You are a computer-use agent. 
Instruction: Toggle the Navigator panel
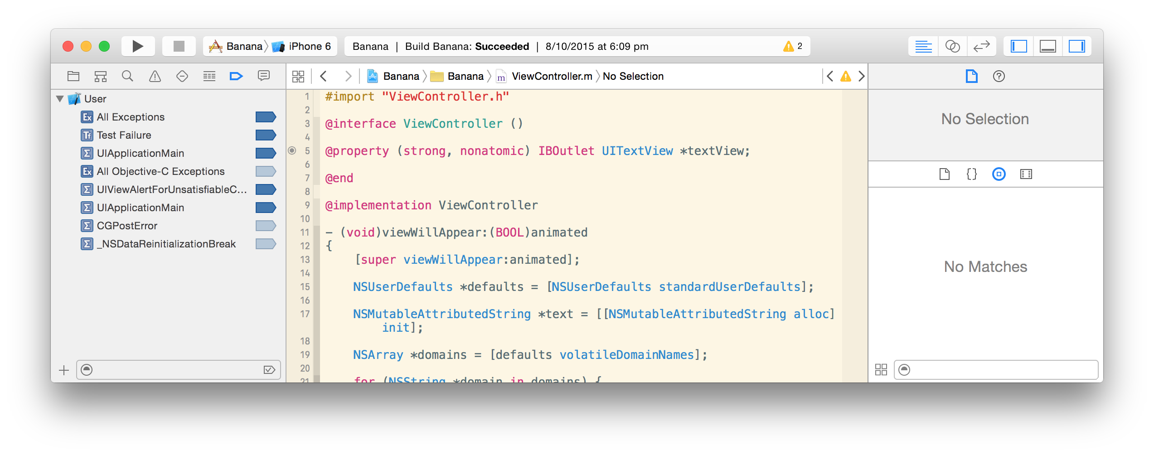(x=1018, y=46)
